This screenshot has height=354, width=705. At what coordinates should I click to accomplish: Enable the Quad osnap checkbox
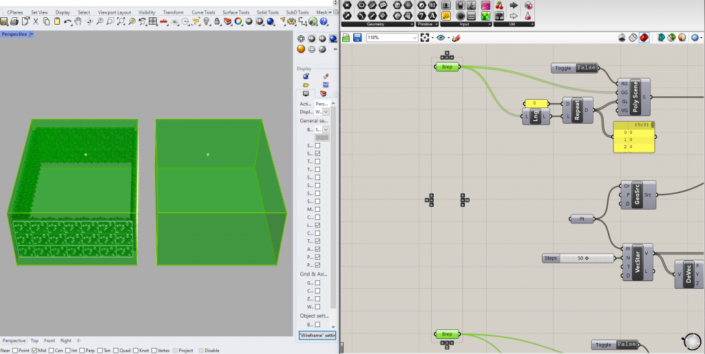coord(116,351)
